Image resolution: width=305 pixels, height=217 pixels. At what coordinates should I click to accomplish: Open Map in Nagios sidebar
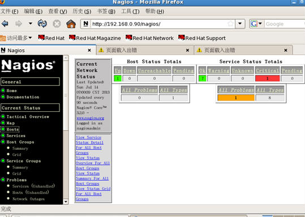(11, 123)
